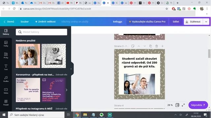Viewport: 211px width, 118px height.
Task: Open Task View on the taskbar
Action: 69,115
